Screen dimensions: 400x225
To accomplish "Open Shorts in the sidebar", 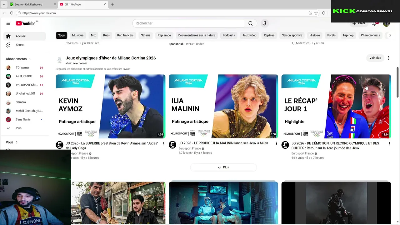I will pyautogui.click(x=25, y=45).
